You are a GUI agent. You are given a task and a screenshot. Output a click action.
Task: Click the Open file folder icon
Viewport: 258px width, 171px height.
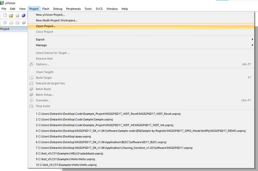(11, 15)
